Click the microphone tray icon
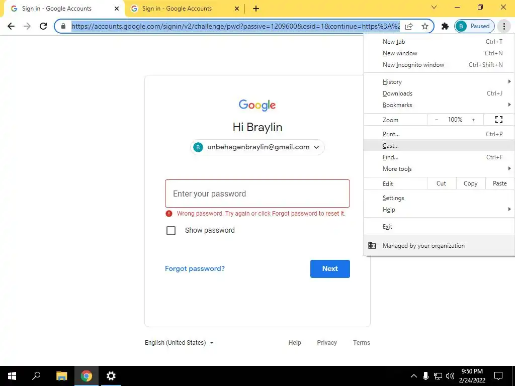 [x=425, y=376]
